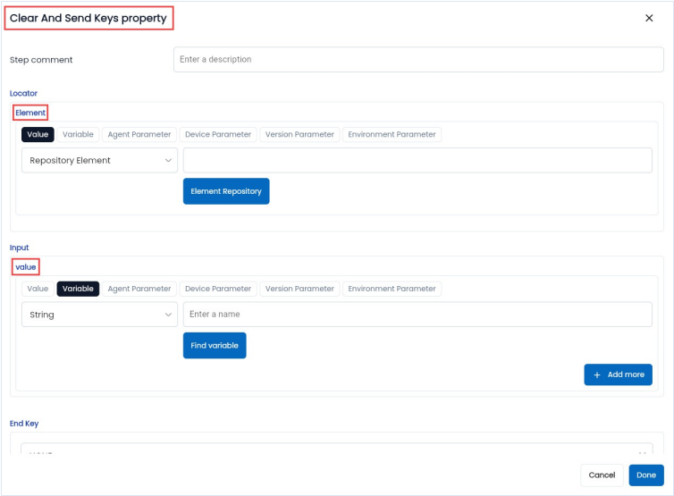Click the Enter a name field
The image size is (674, 496).
(417, 315)
